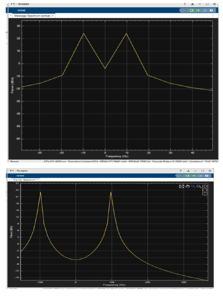Click the Stop button in the top scope toolbar
Image resolution: width=223 pixels, height=298 pixels.
[x=205, y=10]
